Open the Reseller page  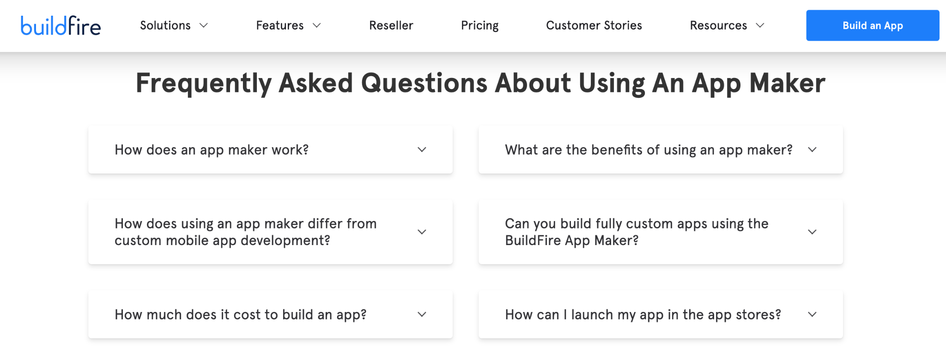391,25
